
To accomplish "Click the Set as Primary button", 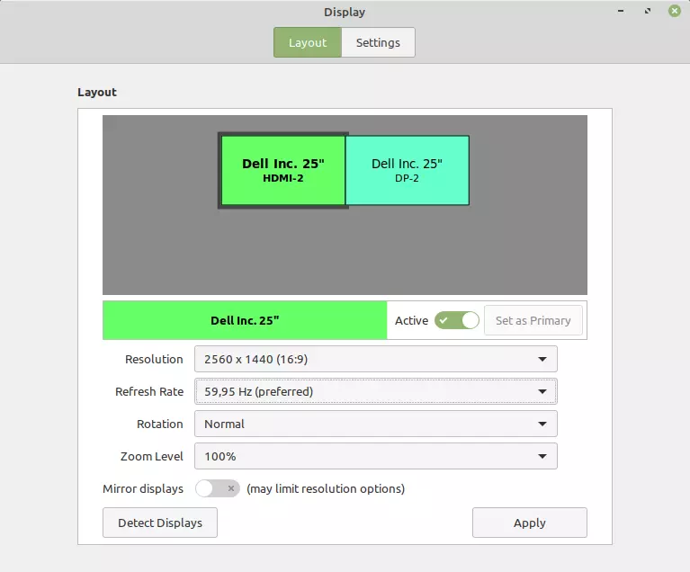I will coord(533,320).
